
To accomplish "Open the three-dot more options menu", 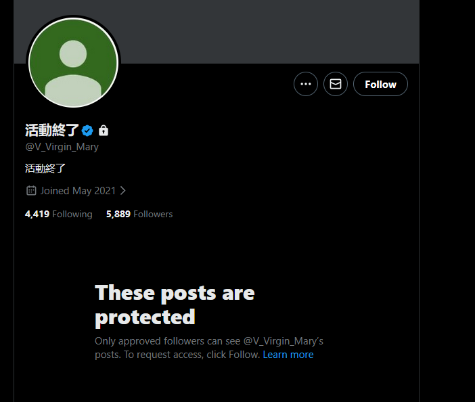I will click(306, 84).
